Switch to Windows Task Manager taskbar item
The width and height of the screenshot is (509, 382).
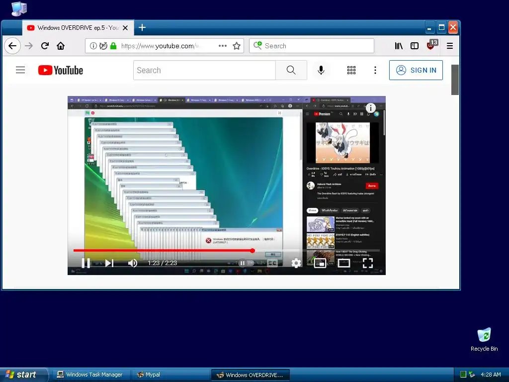click(x=91, y=375)
